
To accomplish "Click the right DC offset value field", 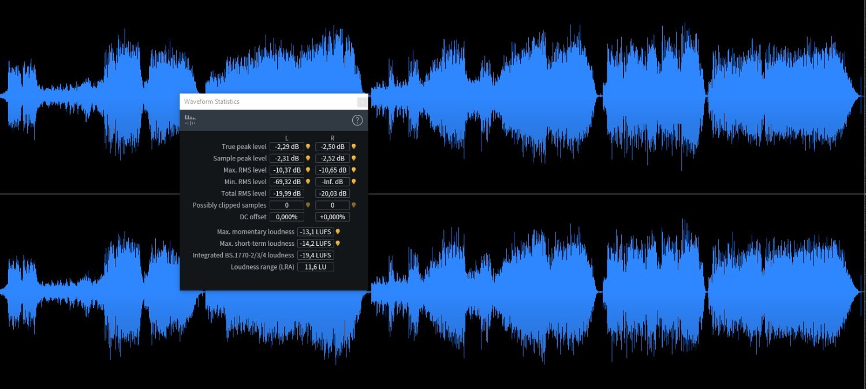I will click(333, 217).
